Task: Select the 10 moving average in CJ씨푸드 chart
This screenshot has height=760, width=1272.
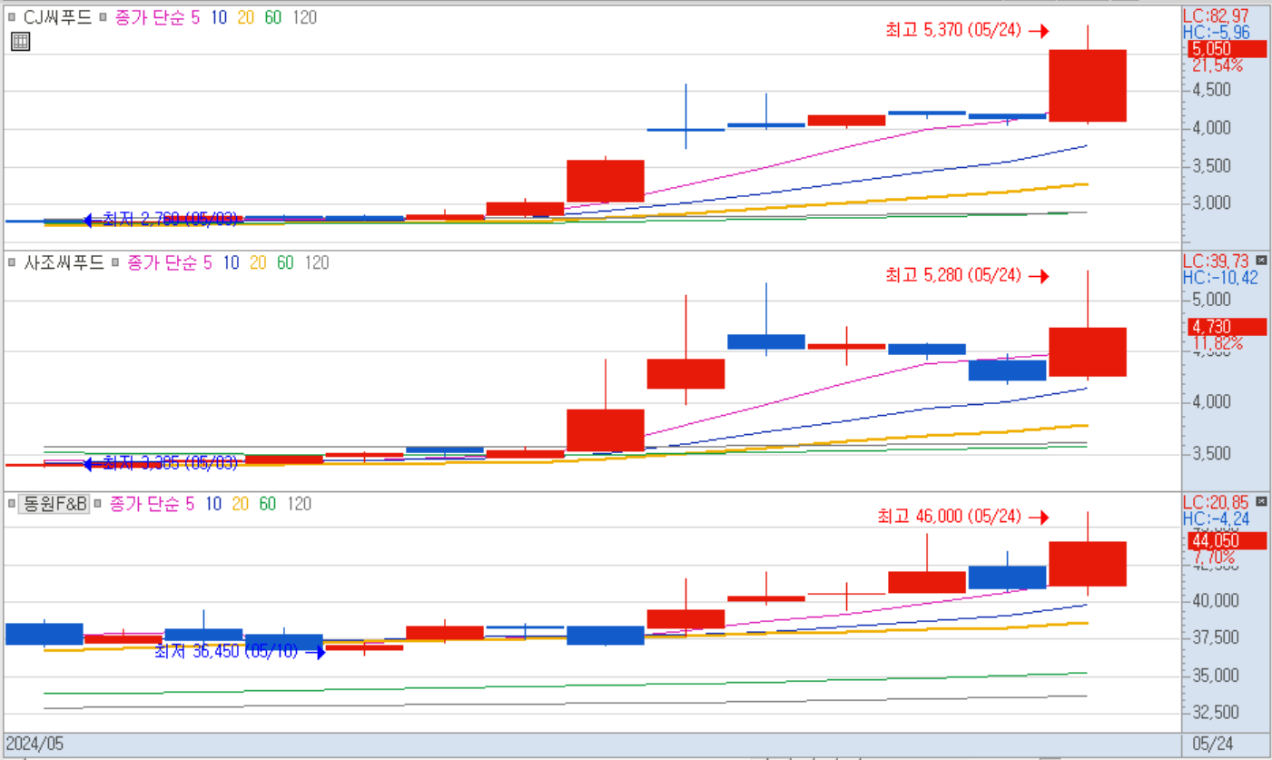Action: point(218,17)
